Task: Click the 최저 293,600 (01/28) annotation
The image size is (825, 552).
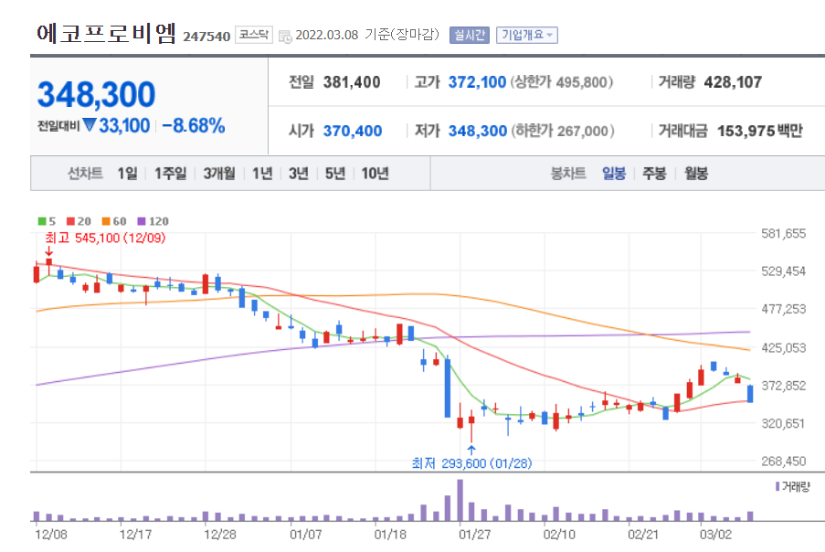Action: 471,463
